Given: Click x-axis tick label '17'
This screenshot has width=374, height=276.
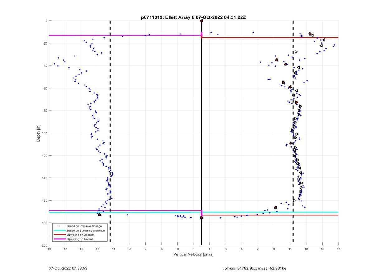Looking at the screenshot, I should click(x=338, y=249).
